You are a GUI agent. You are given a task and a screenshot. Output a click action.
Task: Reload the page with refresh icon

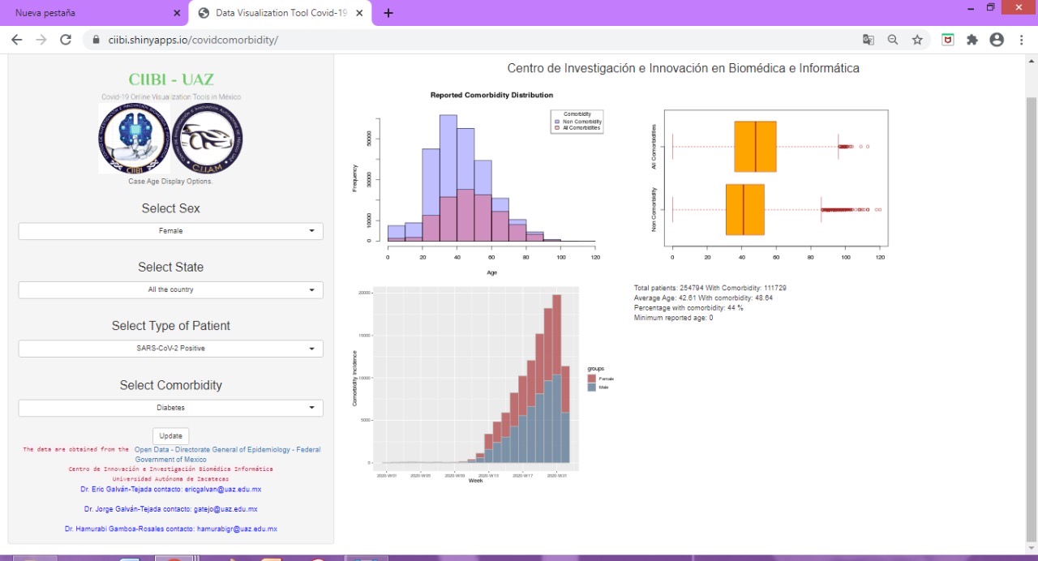click(x=66, y=40)
